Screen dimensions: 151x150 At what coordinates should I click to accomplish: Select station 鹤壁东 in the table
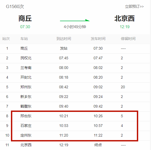tap(26, 106)
